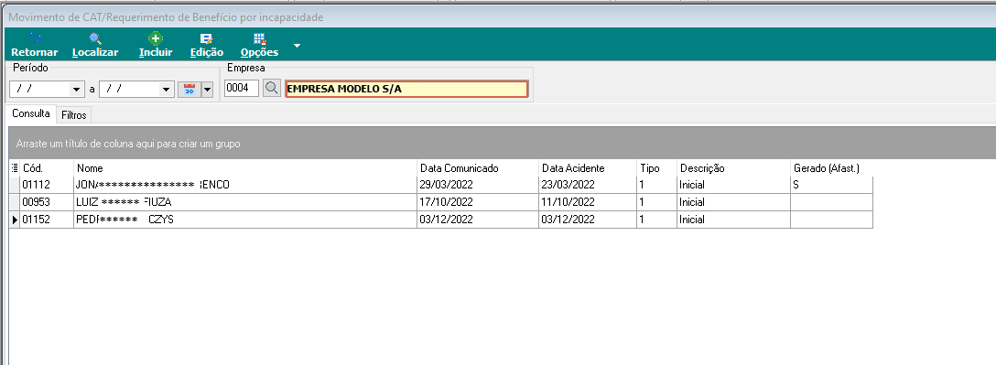This screenshot has height=365, width=996.
Task: Click Data Acidente 23/03/2022 cell
Action: click(x=588, y=185)
